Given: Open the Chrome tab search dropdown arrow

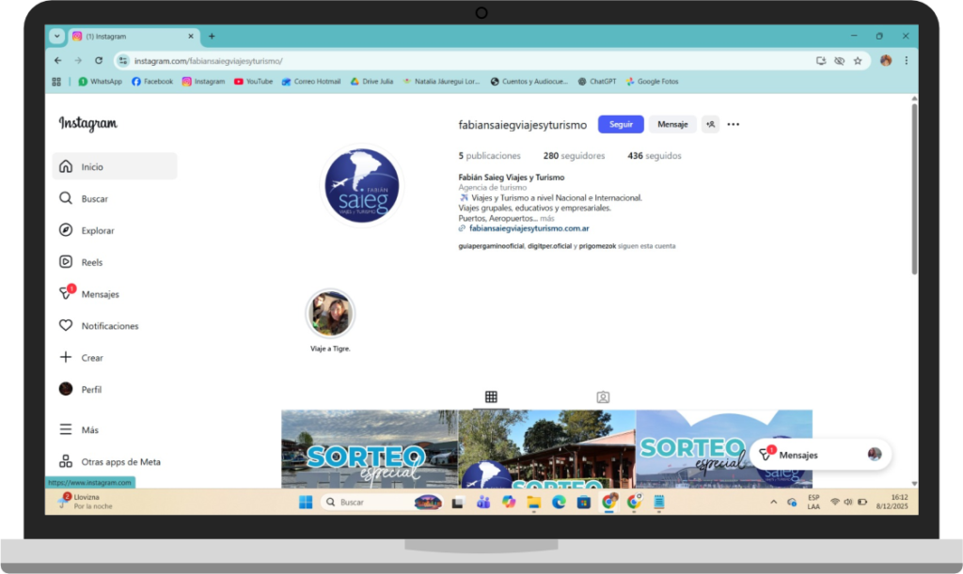Looking at the screenshot, I should click(56, 36).
